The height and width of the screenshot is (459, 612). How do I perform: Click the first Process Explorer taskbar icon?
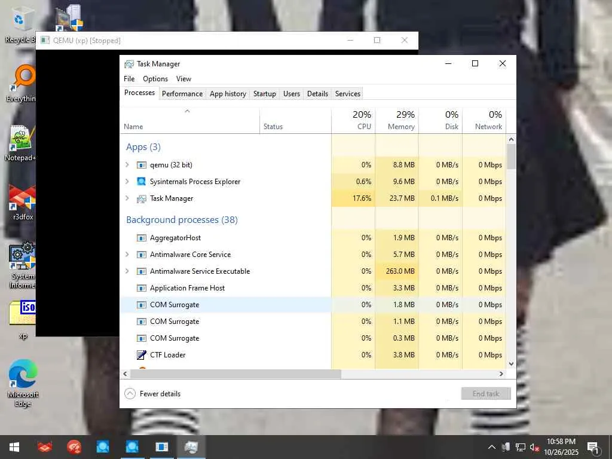pyautogui.click(x=103, y=447)
